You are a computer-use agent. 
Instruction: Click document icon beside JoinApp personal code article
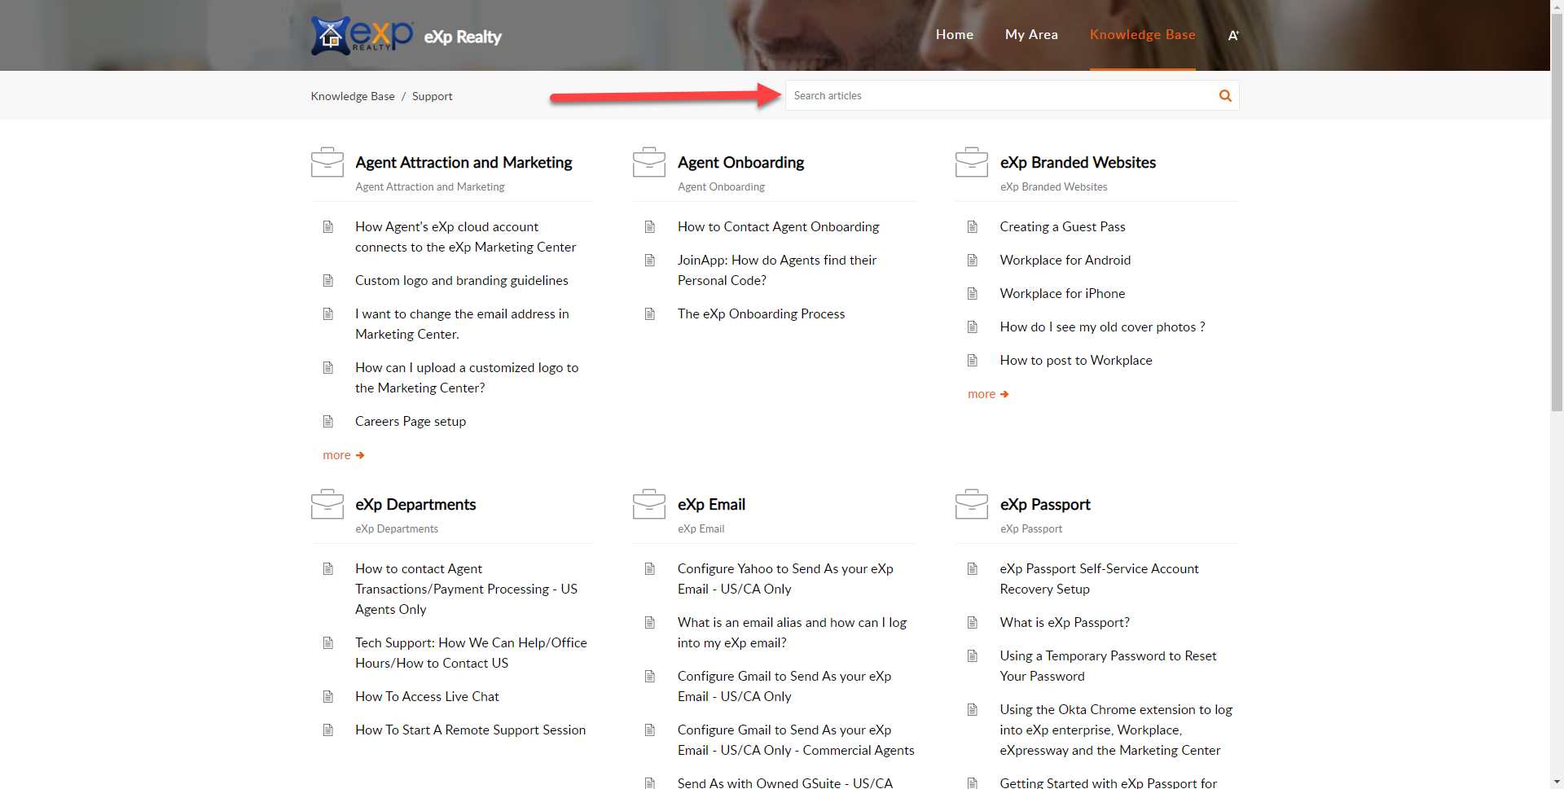coord(650,260)
